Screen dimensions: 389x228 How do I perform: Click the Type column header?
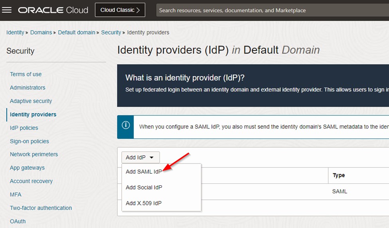[339, 175]
